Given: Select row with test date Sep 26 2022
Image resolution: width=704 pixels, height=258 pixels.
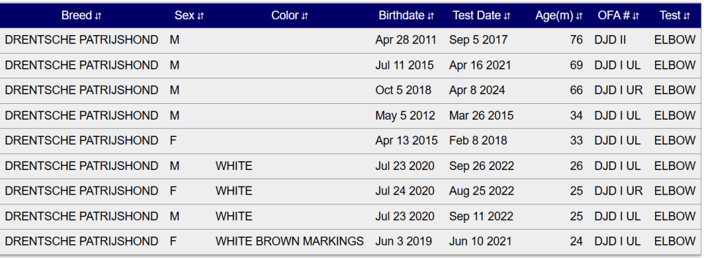Looking at the screenshot, I should click(x=351, y=166).
